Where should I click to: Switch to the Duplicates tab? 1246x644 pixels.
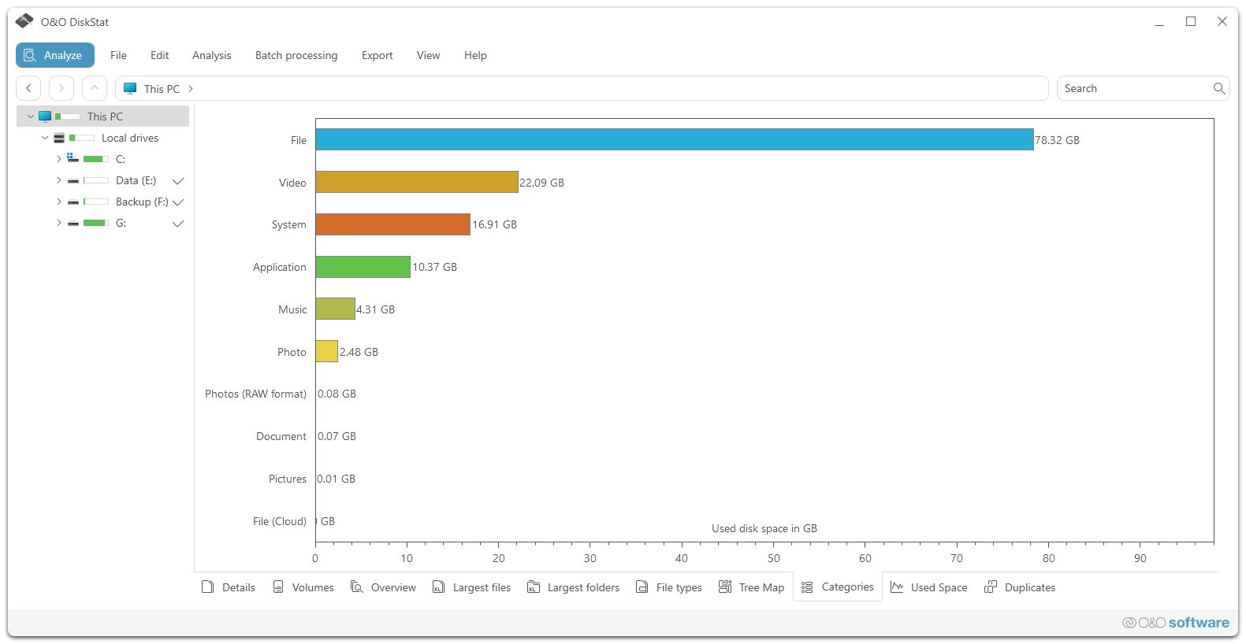click(x=1020, y=587)
